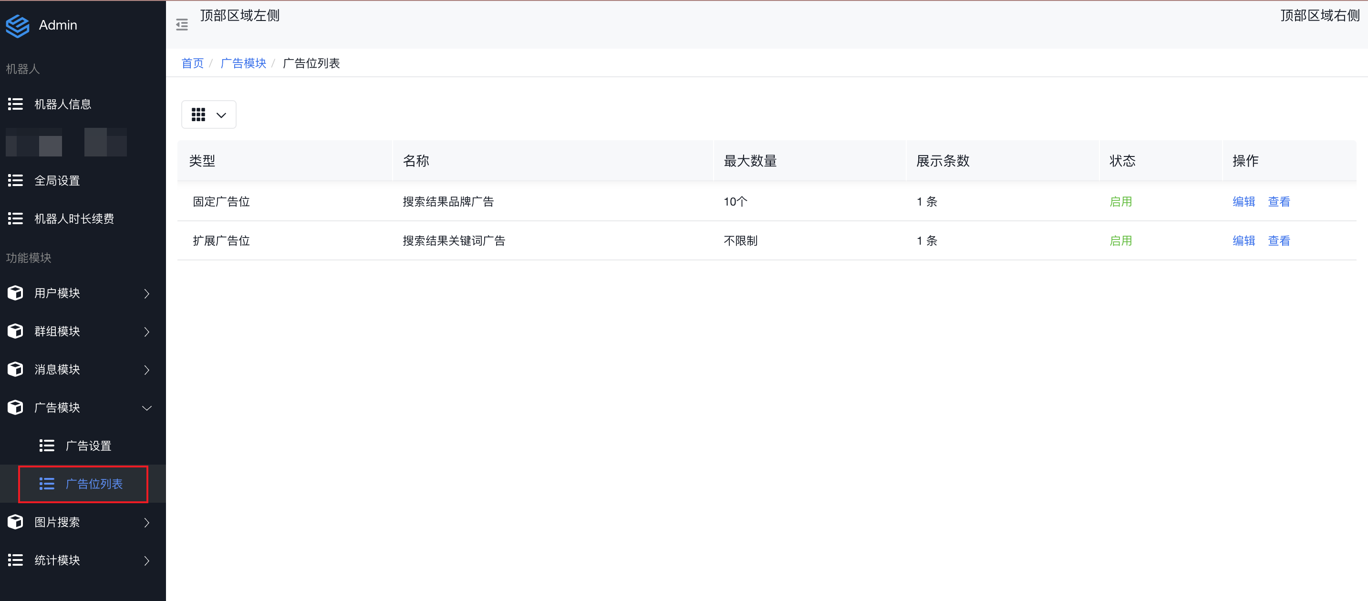Open the 广告设置 submenu item
This screenshot has width=1368, height=601.
tap(88, 446)
